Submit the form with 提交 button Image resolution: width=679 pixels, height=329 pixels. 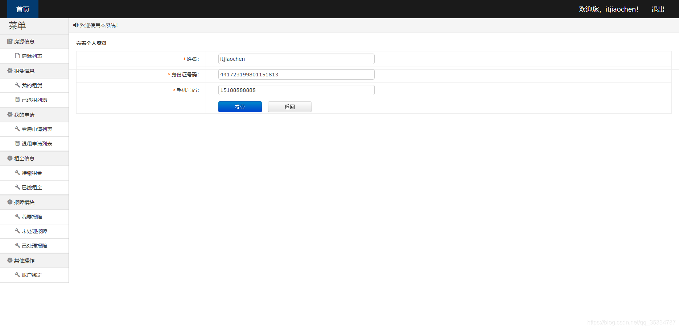[x=240, y=107]
